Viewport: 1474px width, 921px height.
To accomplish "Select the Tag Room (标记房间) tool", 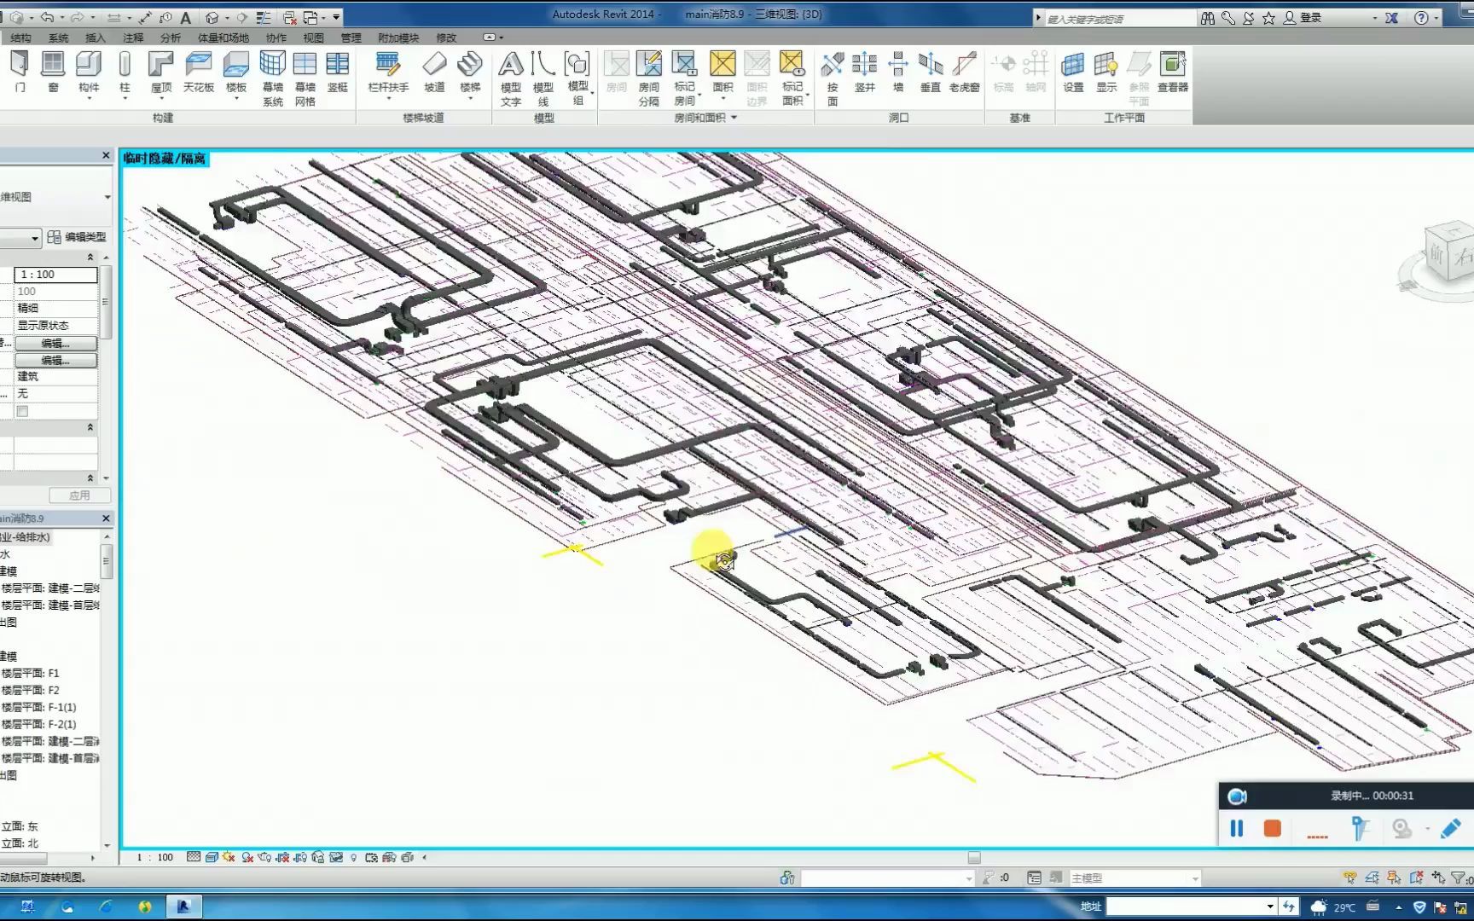I will 684,78.
